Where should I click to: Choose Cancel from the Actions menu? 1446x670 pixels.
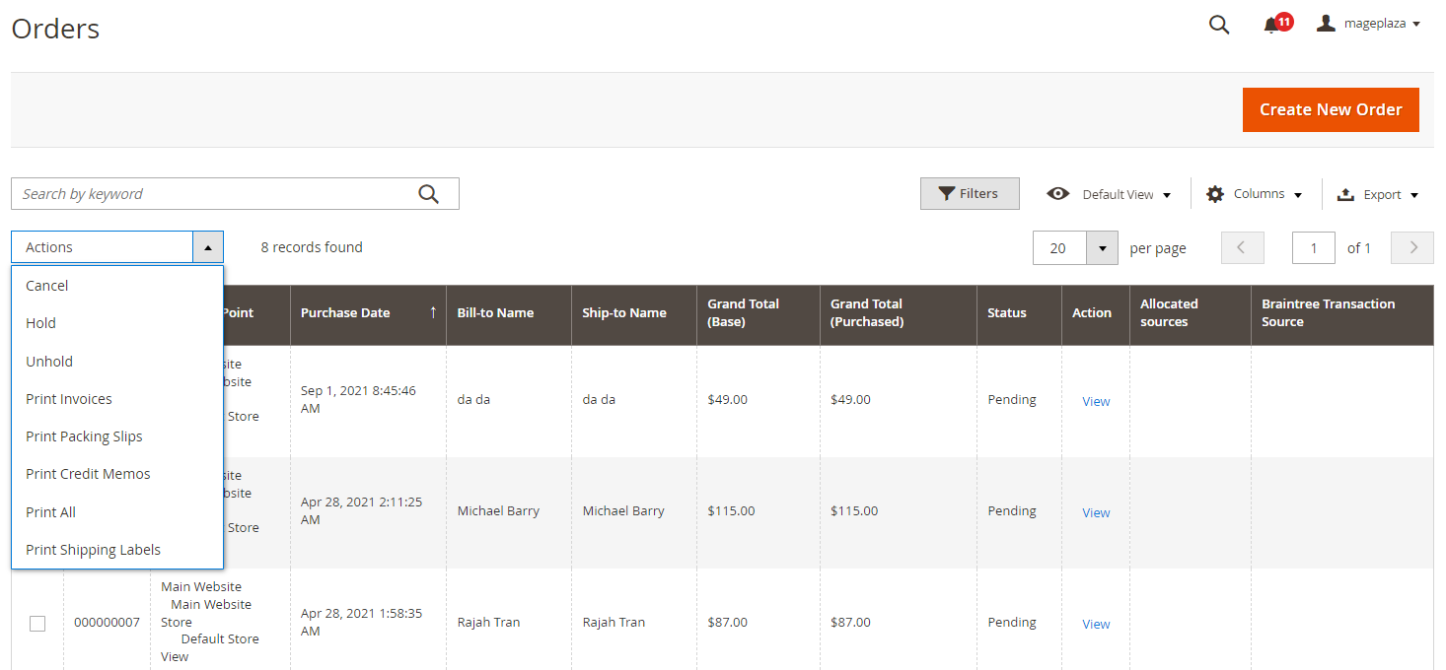(117, 286)
